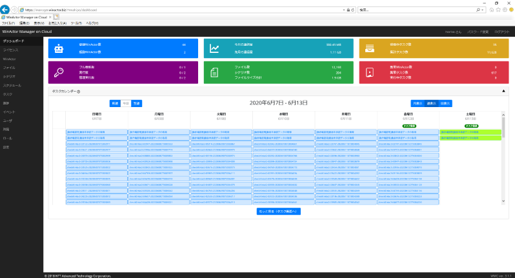
Task: Switch the calendar to 月表示 view
Action: (418, 103)
